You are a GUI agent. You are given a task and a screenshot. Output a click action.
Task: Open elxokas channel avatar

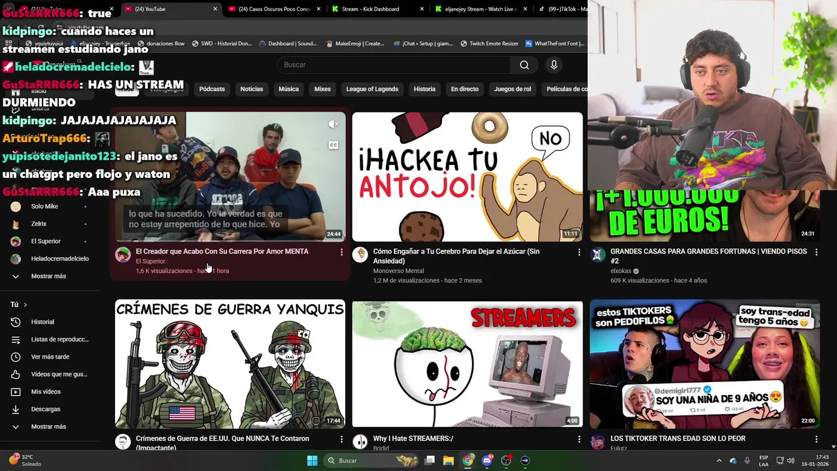pos(598,254)
